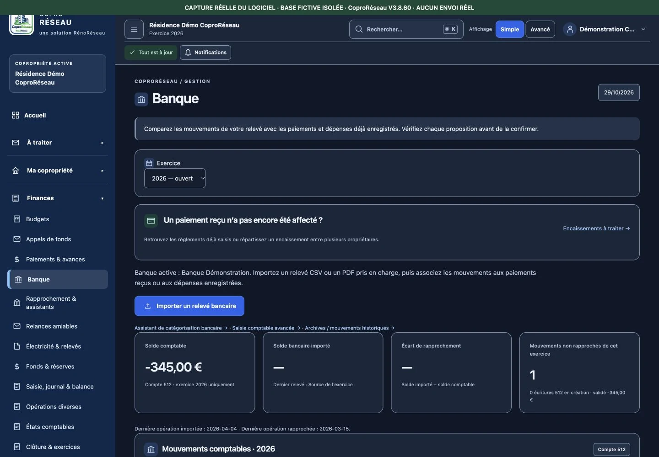The width and height of the screenshot is (659, 457).
Task: Expand the À traiter sidebar section
Action: [x=58, y=143]
